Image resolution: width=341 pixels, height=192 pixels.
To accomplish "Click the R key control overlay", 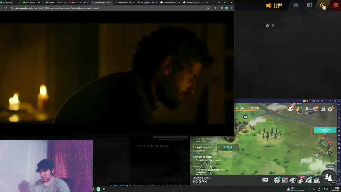I will (319, 155).
